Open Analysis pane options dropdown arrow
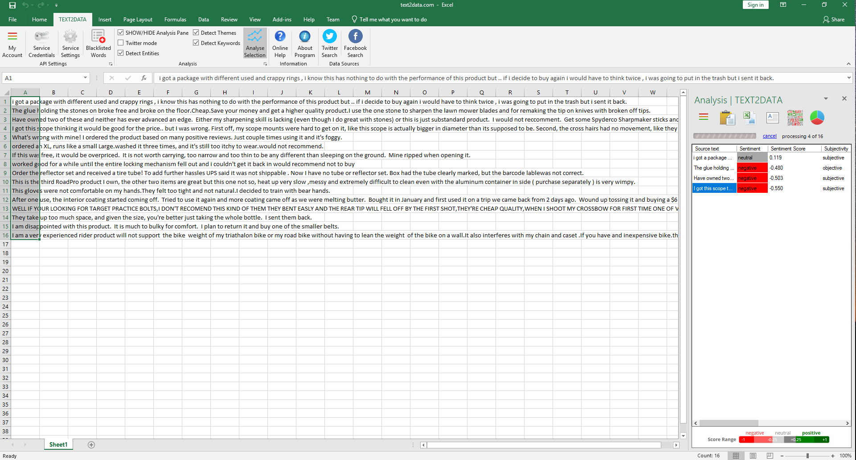856x460 pixels. pyautogui.click(x=826, y=99)
